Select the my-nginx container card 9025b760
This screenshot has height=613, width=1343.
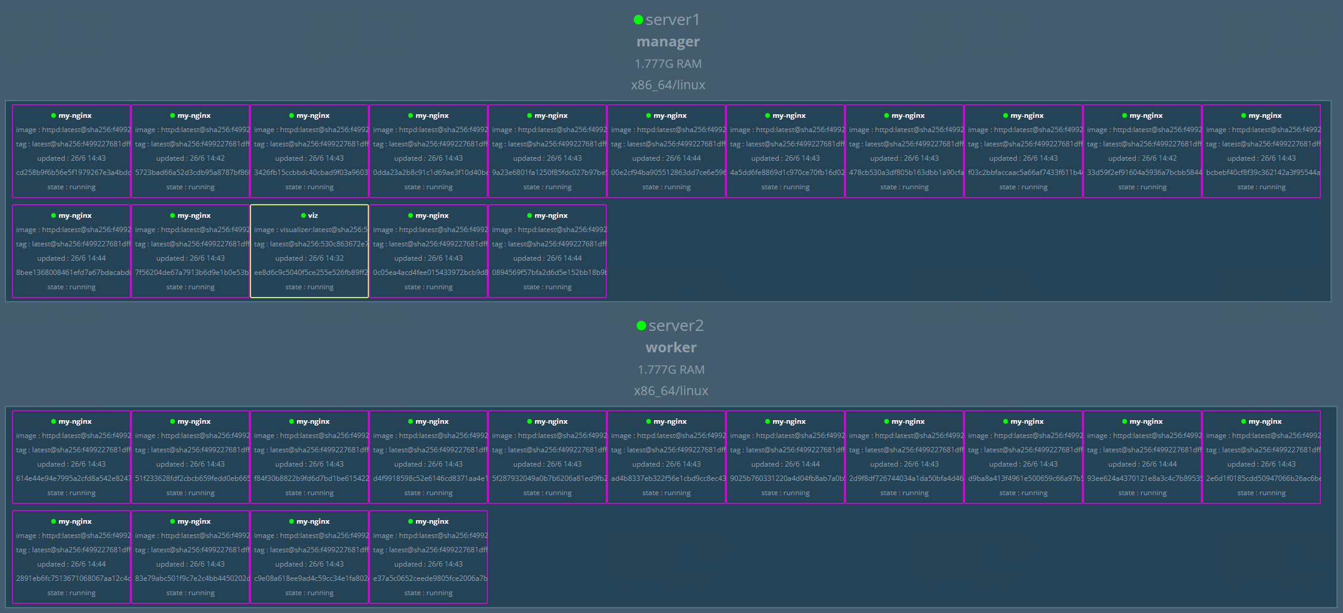tap(785, 457)
